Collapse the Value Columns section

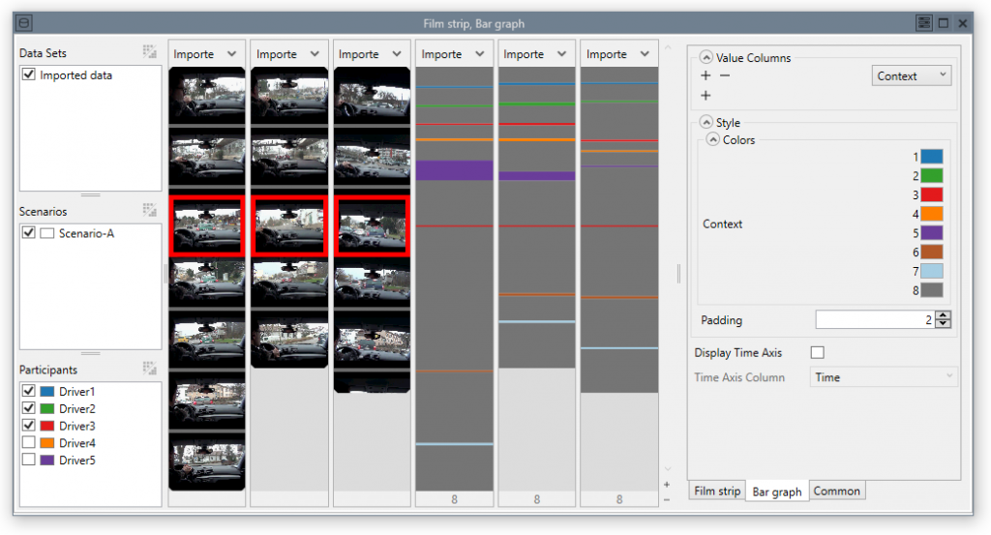706,58
